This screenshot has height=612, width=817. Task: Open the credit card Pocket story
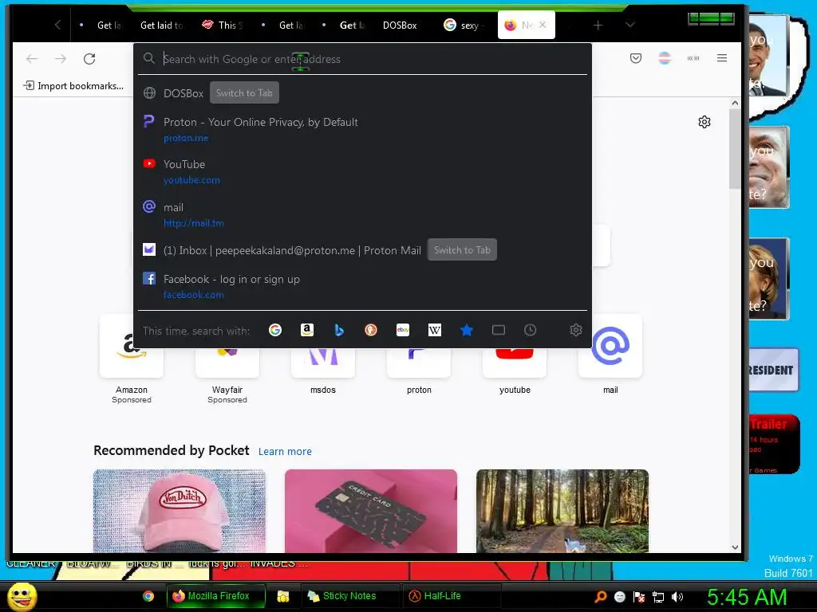371,511
